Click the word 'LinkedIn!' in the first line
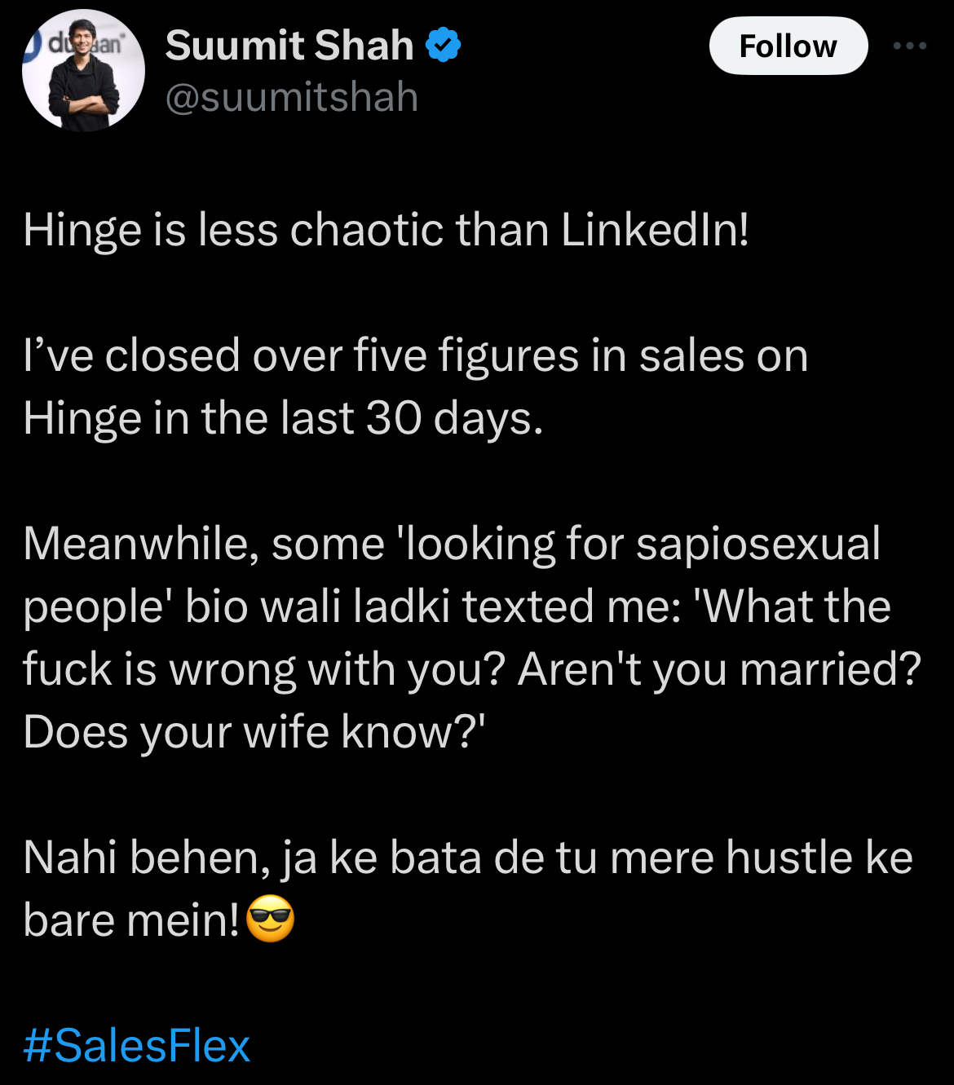This screenshot has width=954, height=1085. (655, 230)
